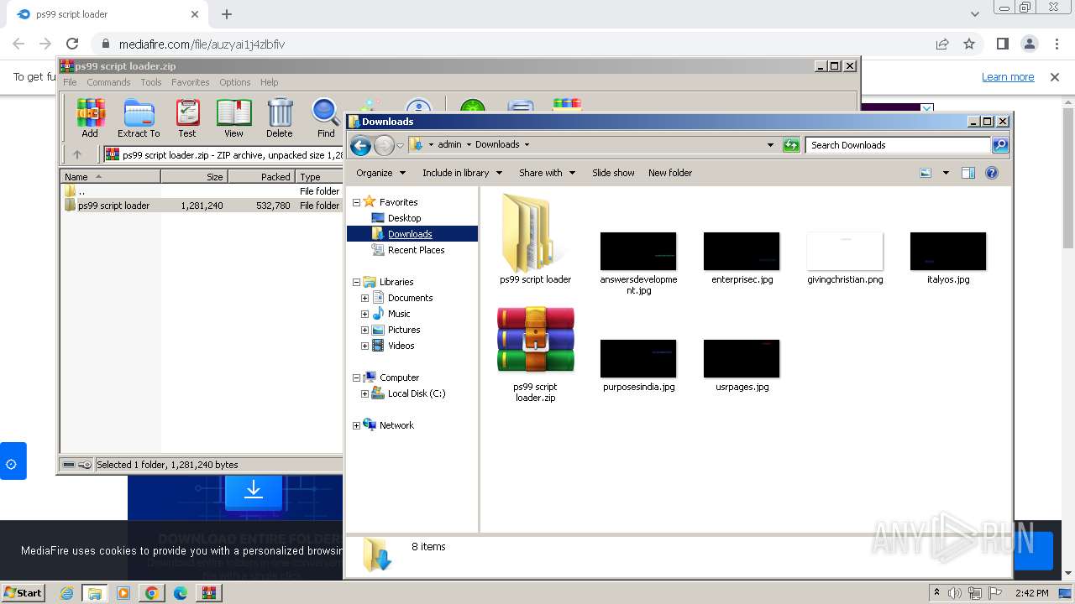Click Explorer forward navigation button
The image size is (1075, 604).
(384, 145)
